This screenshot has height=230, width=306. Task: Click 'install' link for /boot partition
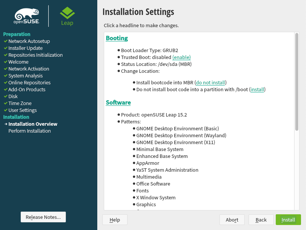[x=257, y=89]
